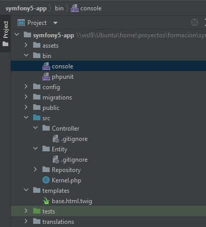Click the phpunit PHP file icon

pyautogui.click(x=46, y=77)
